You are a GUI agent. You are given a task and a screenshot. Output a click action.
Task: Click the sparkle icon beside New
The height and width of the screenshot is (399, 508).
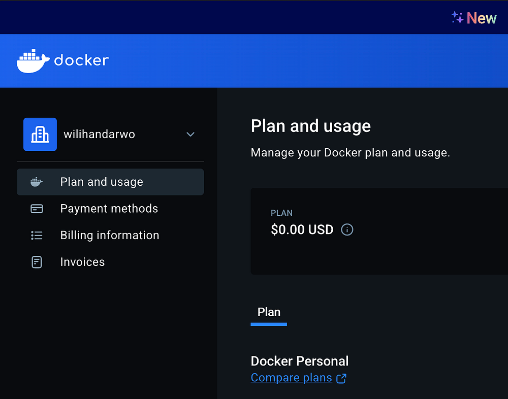458,18
